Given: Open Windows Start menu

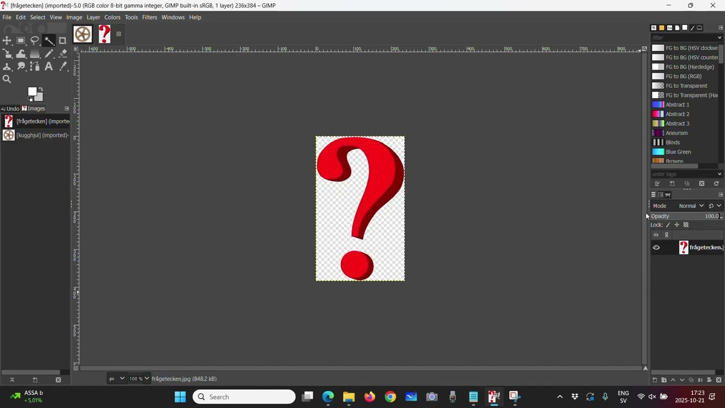Looking at the screenshot, I should click(x=180, y=397).
